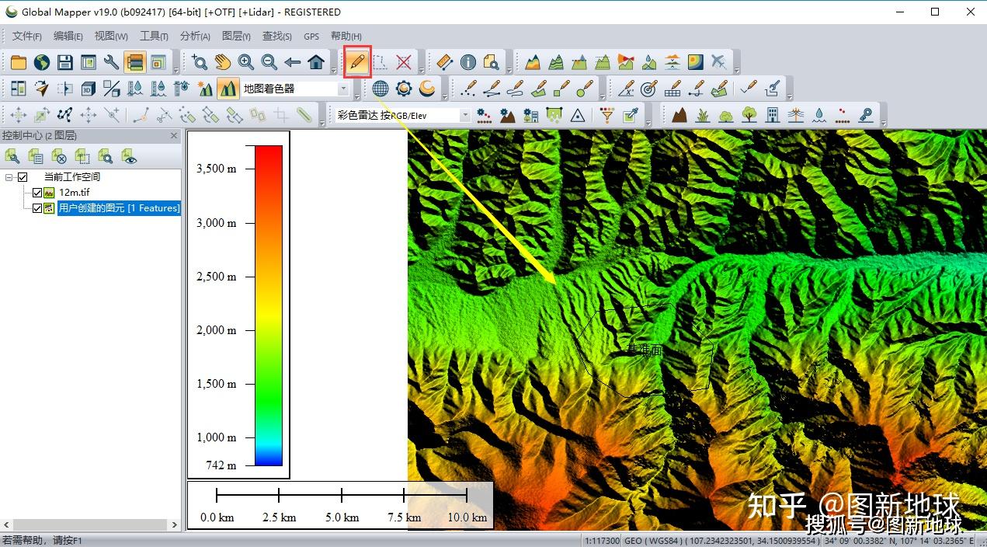Click the Save workspace floppy disk icon
The height and width of the screenshot is (547, 987).
coord(65,62)
